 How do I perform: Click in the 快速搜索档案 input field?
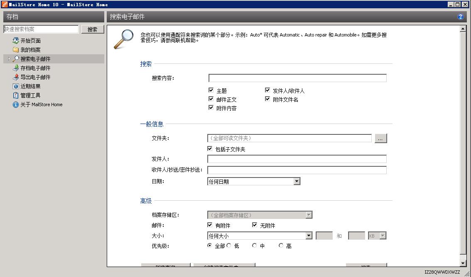click(x=41, y=29)
